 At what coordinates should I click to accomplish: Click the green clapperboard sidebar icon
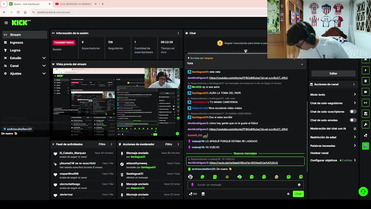click(x=365, y=146)
